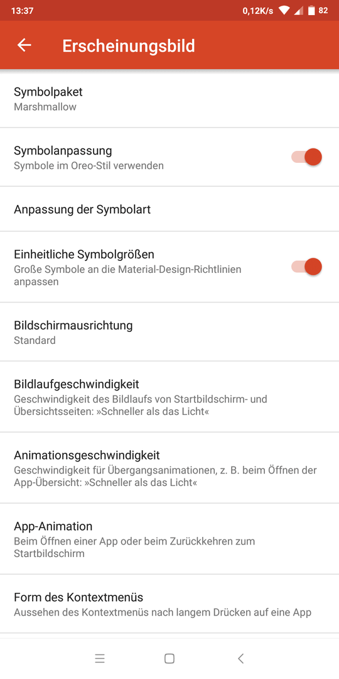This screenshot has height=679, width=339.
Task: Open the App-Animation setting
Action: click(169, 539)
